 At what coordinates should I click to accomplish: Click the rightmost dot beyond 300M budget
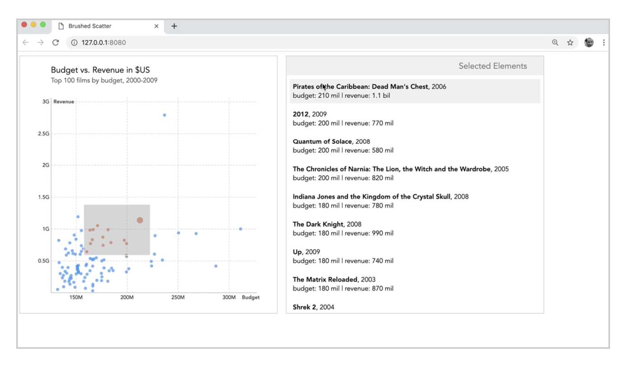tap(240, 229)
